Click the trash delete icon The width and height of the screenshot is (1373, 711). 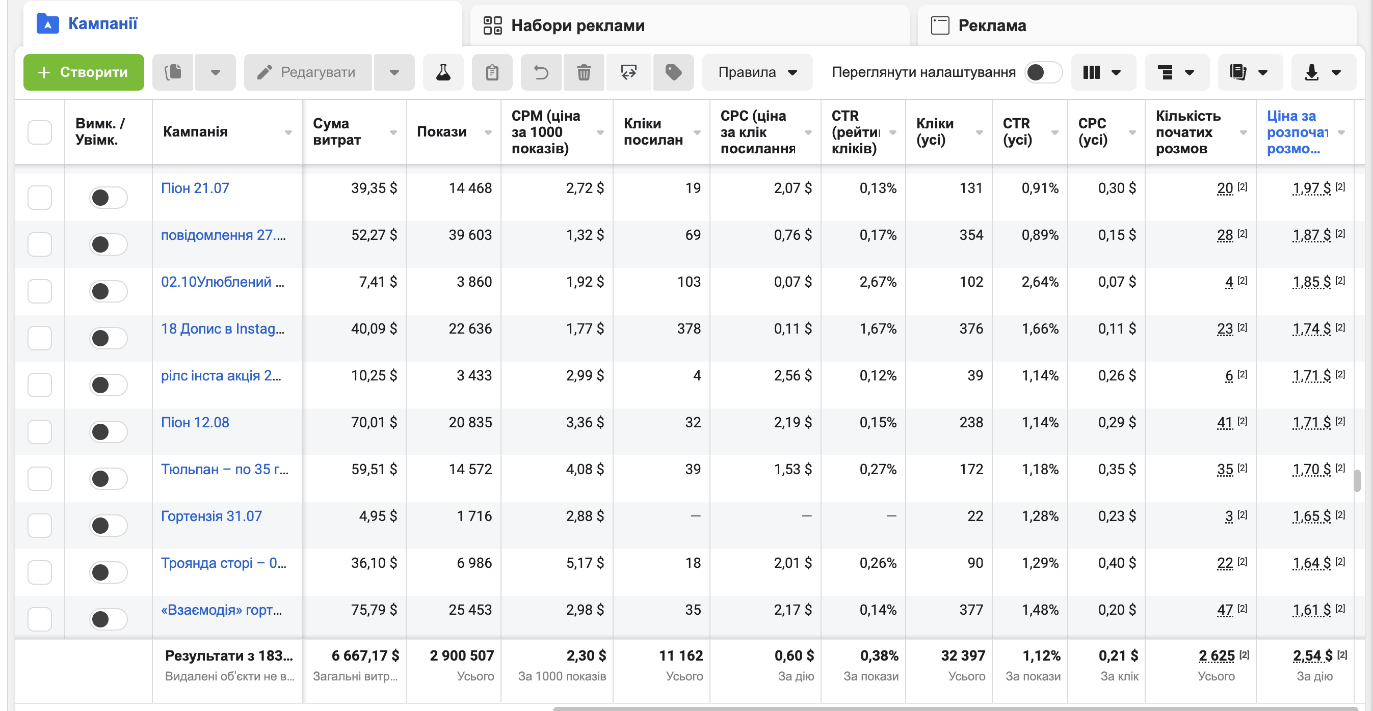point(584,72)
